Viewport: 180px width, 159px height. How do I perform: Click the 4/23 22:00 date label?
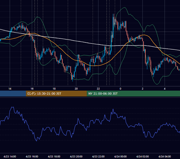pyautogui.click(x=98, y=156)
